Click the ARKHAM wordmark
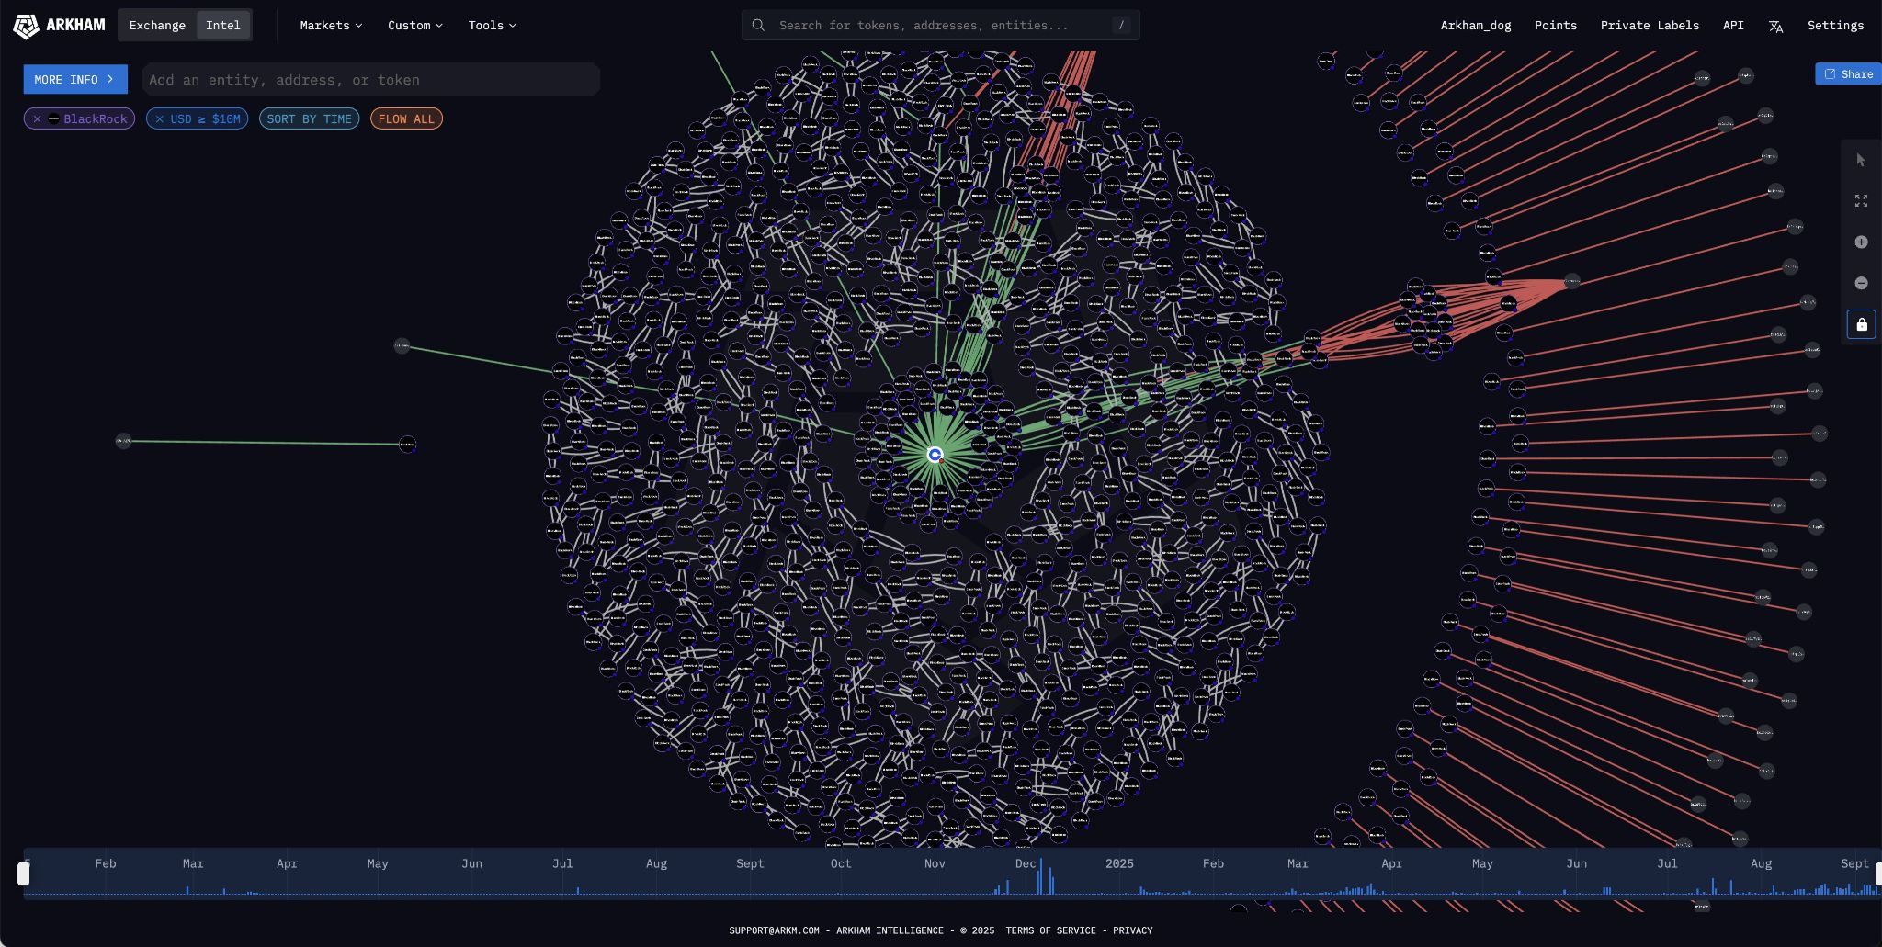1882x947 pixels. [75, 25]
